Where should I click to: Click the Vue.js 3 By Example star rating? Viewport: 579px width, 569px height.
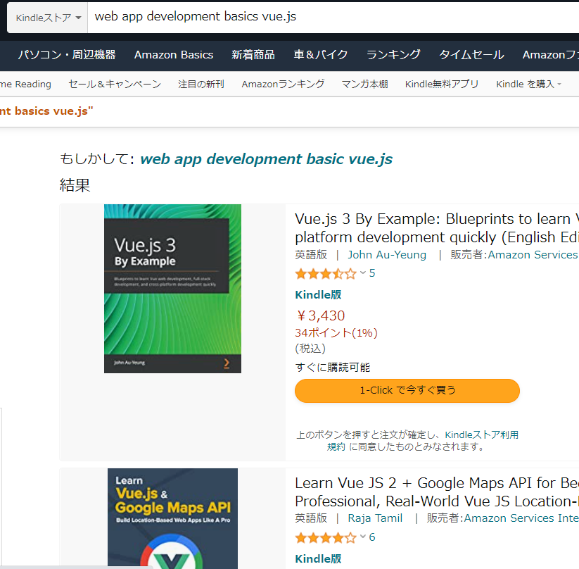coord(325,274)
